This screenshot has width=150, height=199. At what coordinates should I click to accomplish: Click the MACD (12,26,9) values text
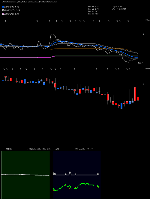[x=39, y=149]
